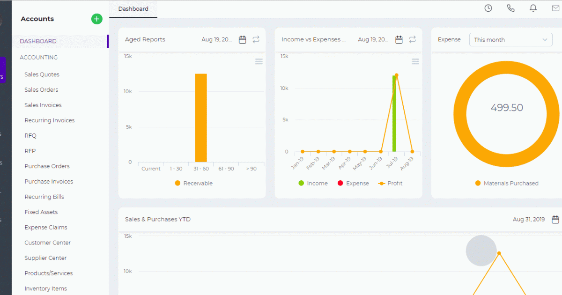Toggle the Receivable legend series
The height and width of the screenshot is (295, 562).
[193, 184]
